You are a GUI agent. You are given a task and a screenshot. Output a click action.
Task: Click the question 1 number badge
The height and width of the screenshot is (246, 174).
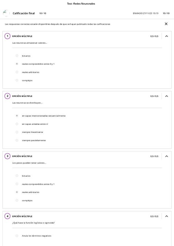point(8,36)
